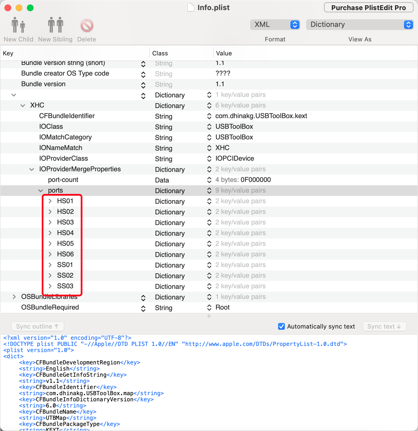This screenshot has height=431, width=418.
Task: Click the Sync text button
Action: tap(384, 326)
